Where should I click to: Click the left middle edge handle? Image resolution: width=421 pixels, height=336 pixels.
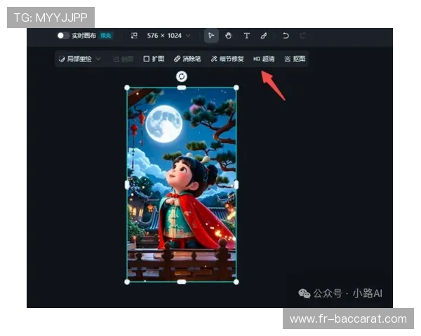[x=127, y=185]
